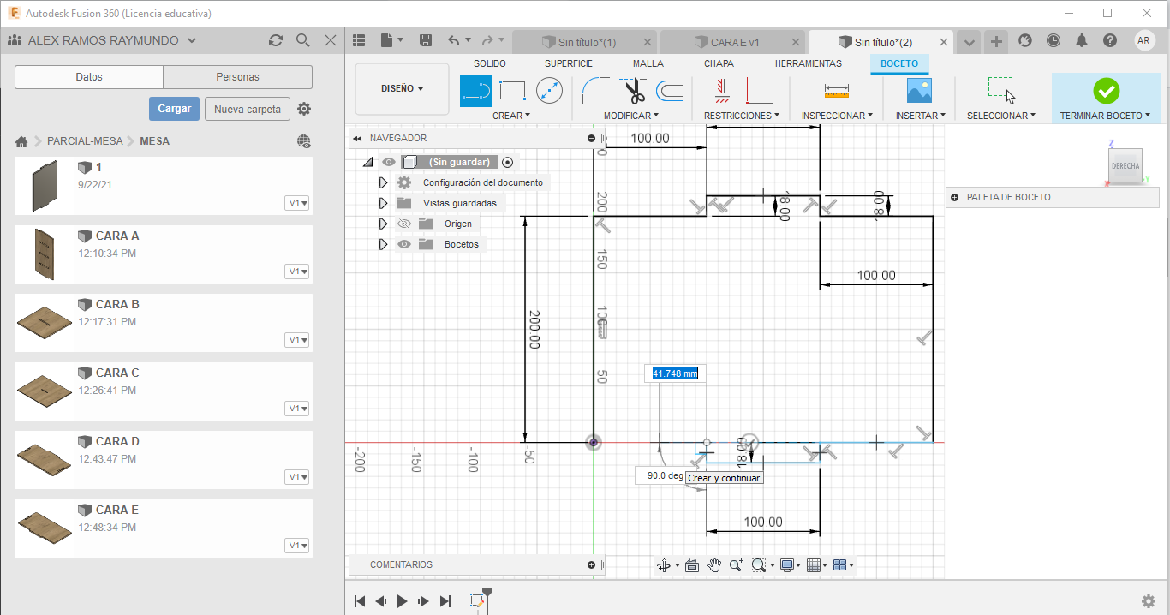This screenshot has height=615, width=1170.
Task: Open the CARA E v1 document tab
Action: [734, 42]
